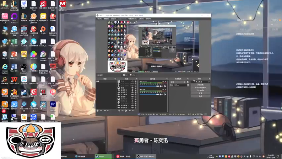Open the Steam desktop shortcut
This screenshot has width=282, height=159.
pyautogui.click(x=24, y=93)
